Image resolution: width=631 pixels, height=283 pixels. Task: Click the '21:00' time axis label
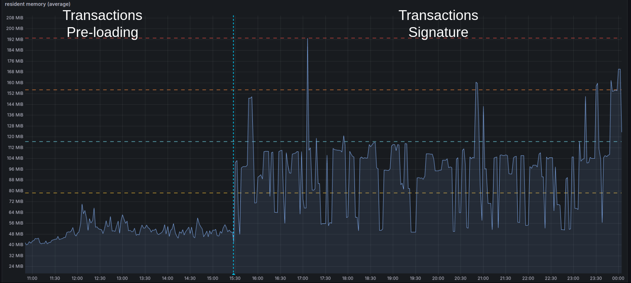coord(483,278)
